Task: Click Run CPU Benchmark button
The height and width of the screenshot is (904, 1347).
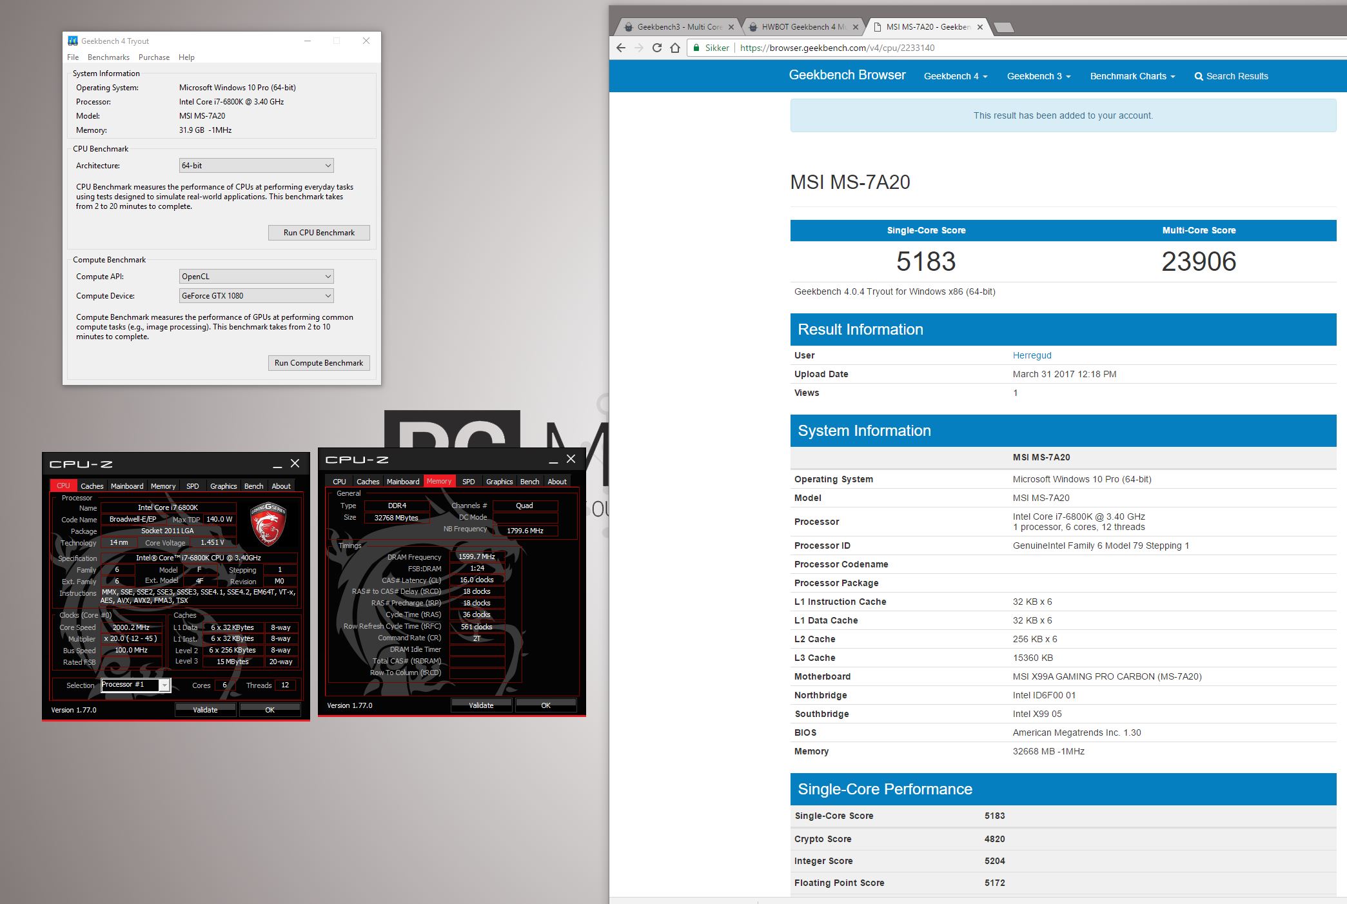Action: (x=319, y=233)
